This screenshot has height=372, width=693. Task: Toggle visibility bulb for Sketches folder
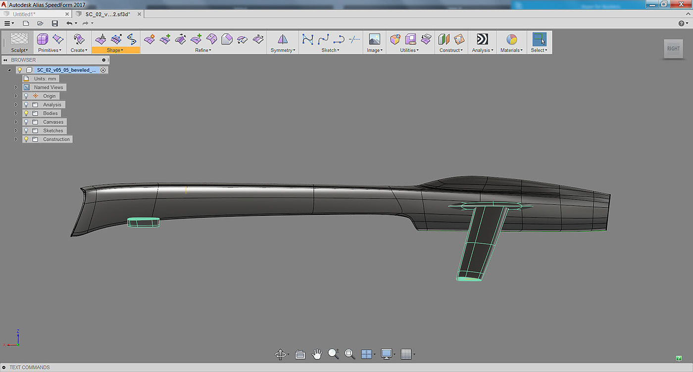pos(26,130)
